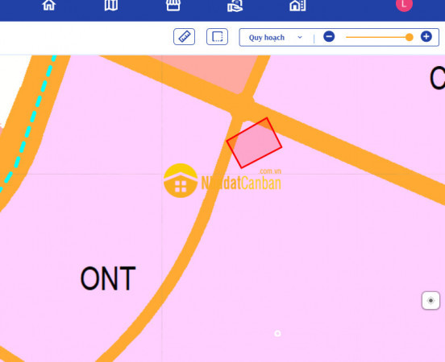Click the small white circle marker
445x362 pixels.
(x=277, y=333)
